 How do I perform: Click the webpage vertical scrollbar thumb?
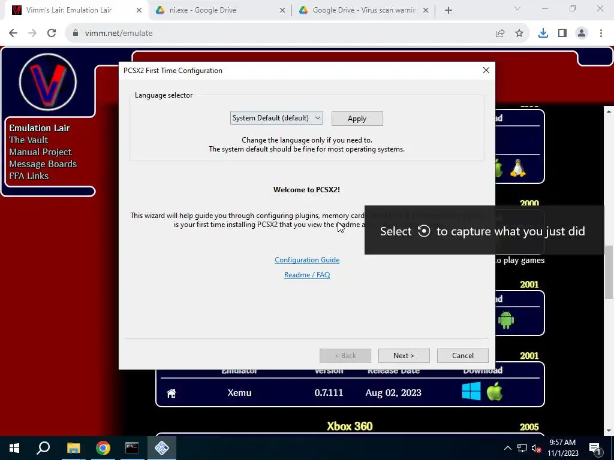pyautogui.click(x=609, y=273)
